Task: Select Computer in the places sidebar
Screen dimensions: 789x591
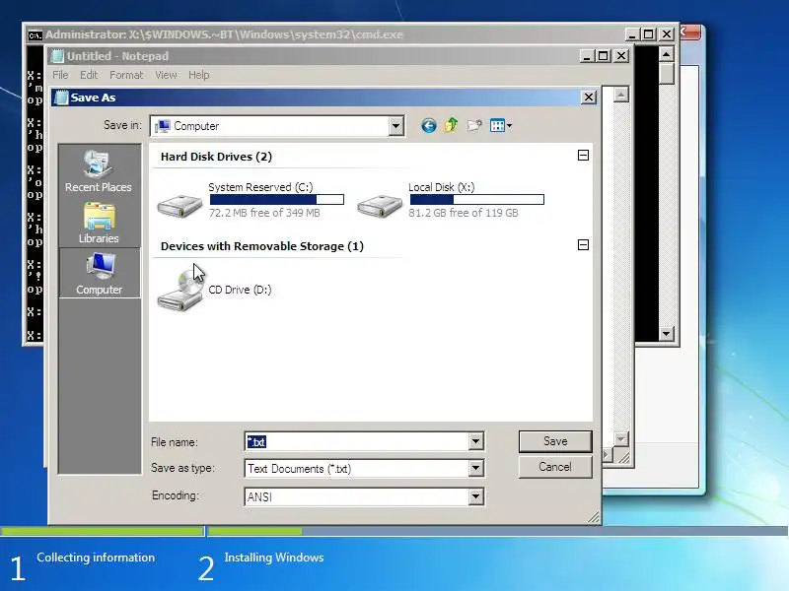Action: pos(100,273)
